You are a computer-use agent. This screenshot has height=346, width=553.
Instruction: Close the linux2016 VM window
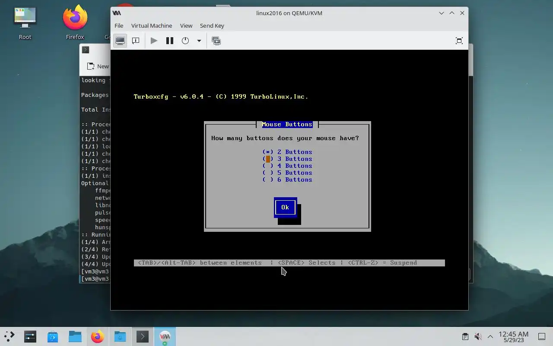click(462, 13)
